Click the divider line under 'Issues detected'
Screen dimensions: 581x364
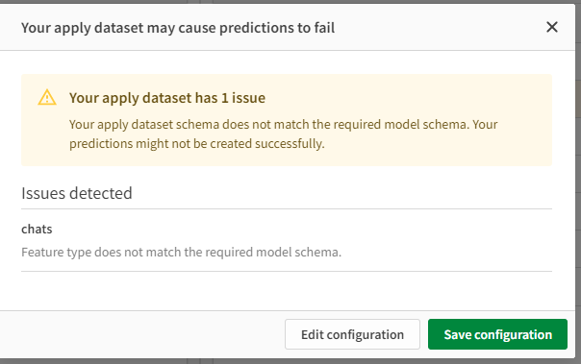pos(287,208)
